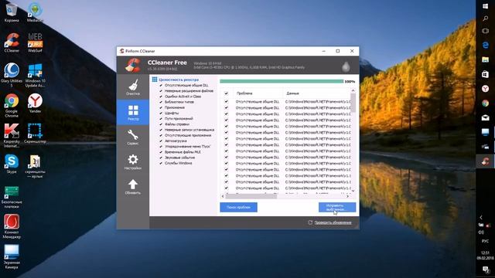Toggle Приложения checkbox

pos(161,107)
